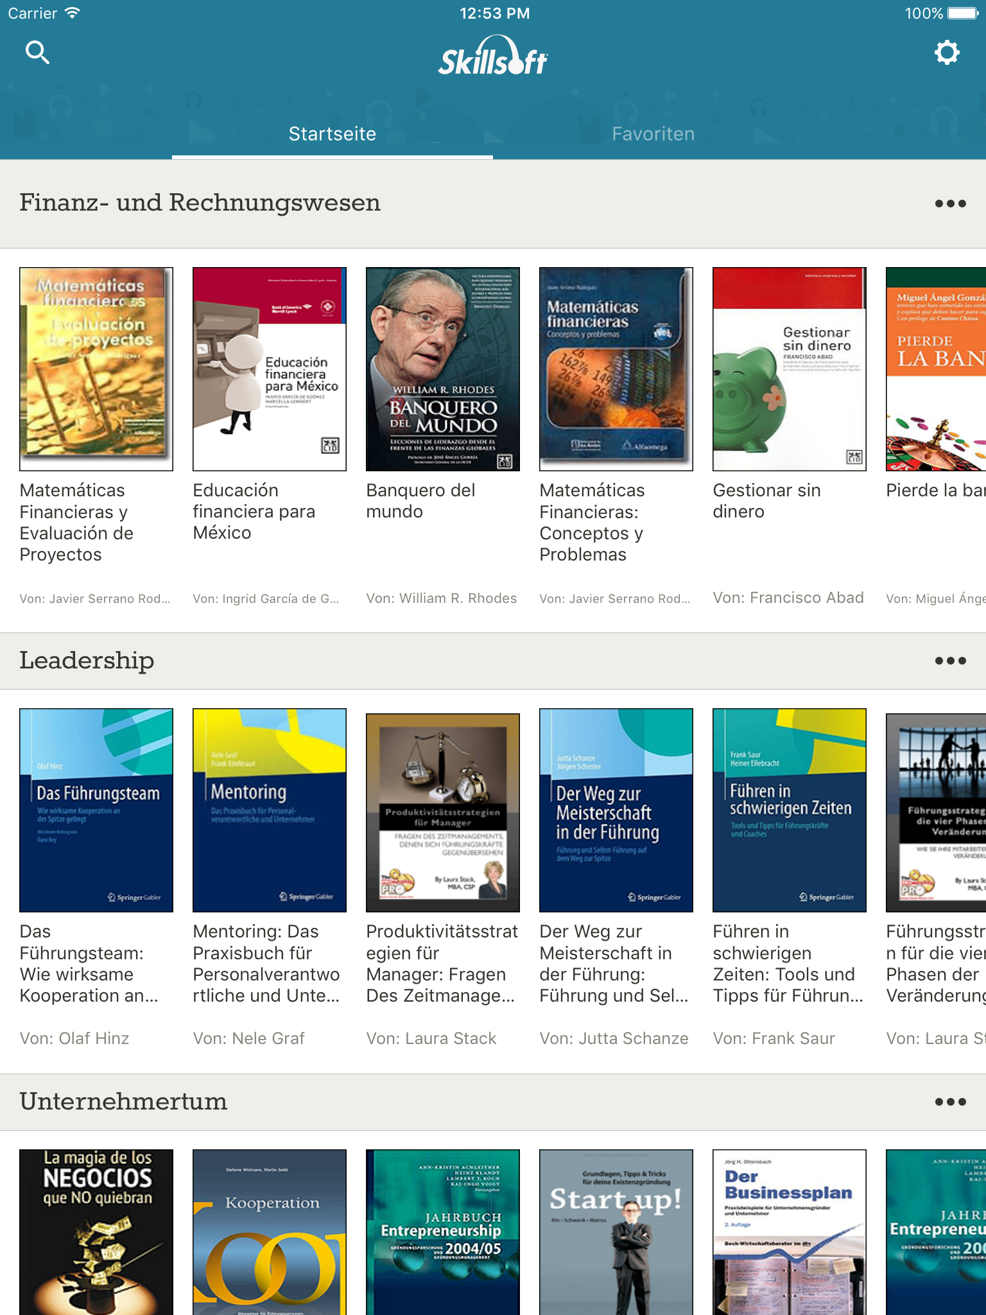Open the Kooperation book cover
The height and width of the screenshot is (1315, 986).
click(x=270, y=1232)
